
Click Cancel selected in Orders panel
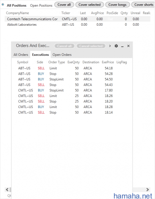[x=91, y=46]
